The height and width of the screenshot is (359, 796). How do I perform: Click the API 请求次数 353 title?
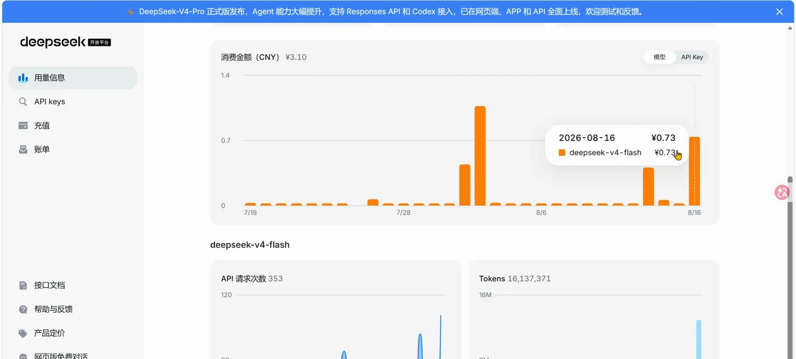pos(252,278)
